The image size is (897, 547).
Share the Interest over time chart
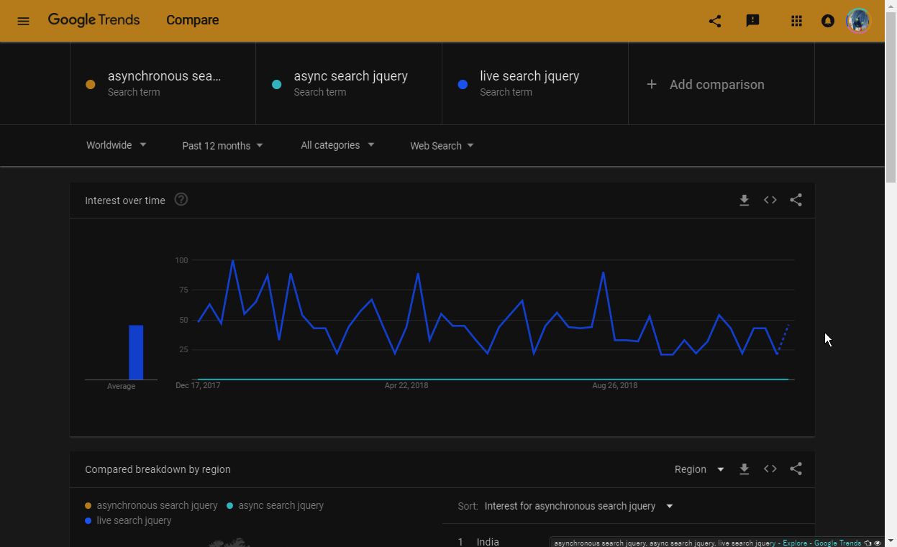[x=796, y=201]
